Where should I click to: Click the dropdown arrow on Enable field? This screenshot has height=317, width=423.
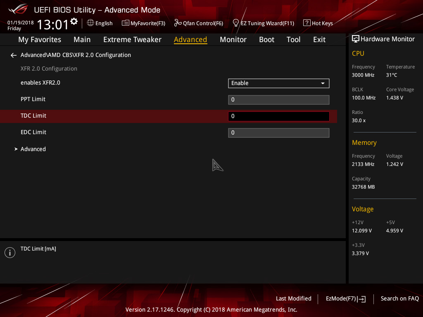pos(323,83)
